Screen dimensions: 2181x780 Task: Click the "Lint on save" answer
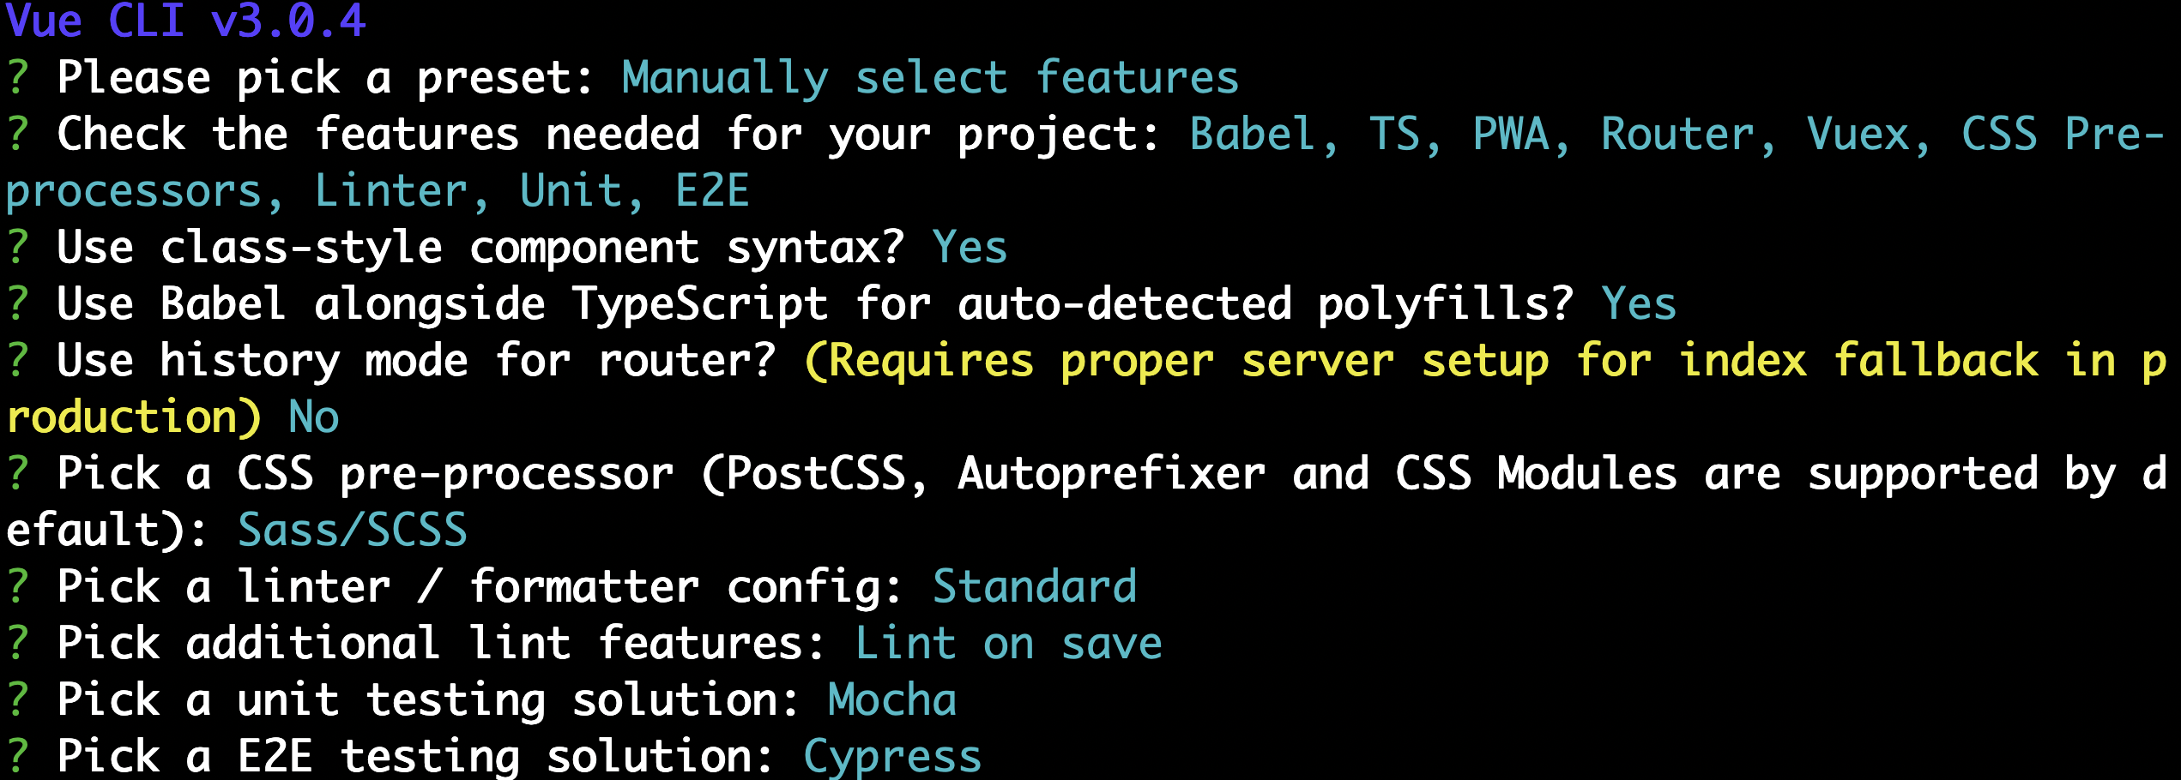(1009, 644)
